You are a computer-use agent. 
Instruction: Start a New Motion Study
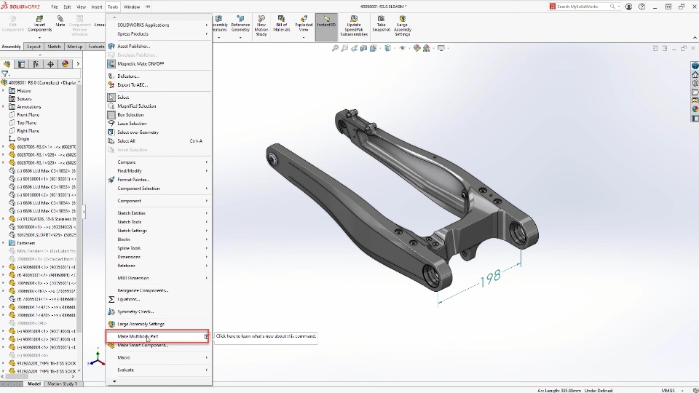(261, 26)
